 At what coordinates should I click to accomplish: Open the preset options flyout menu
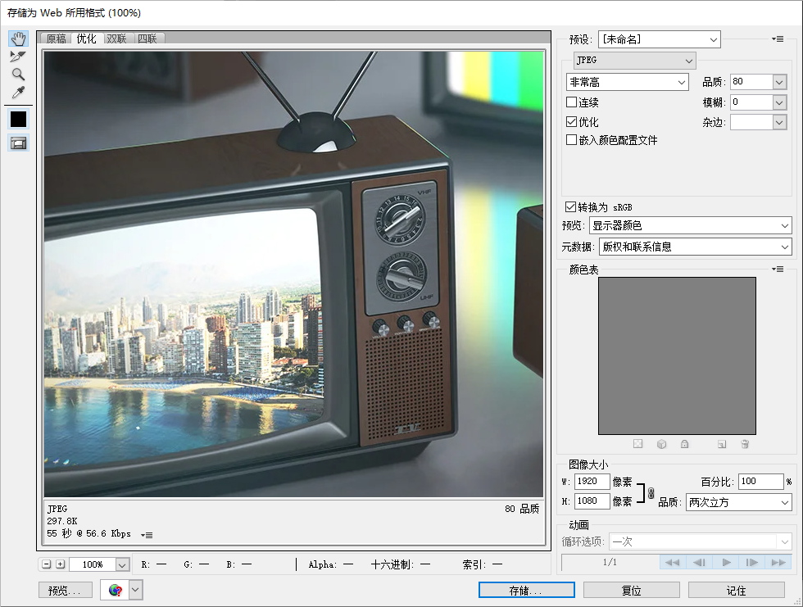tap(778, 39)
